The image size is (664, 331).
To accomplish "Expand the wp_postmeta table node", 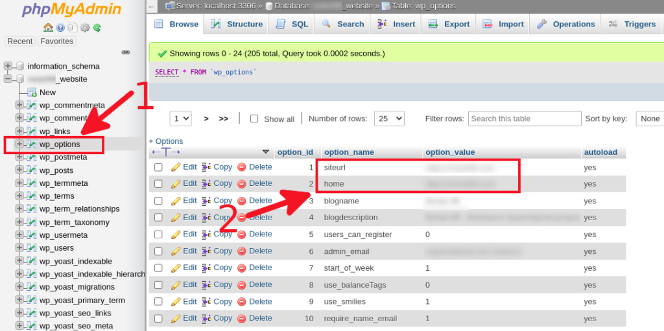I will [x=19, y=157].
